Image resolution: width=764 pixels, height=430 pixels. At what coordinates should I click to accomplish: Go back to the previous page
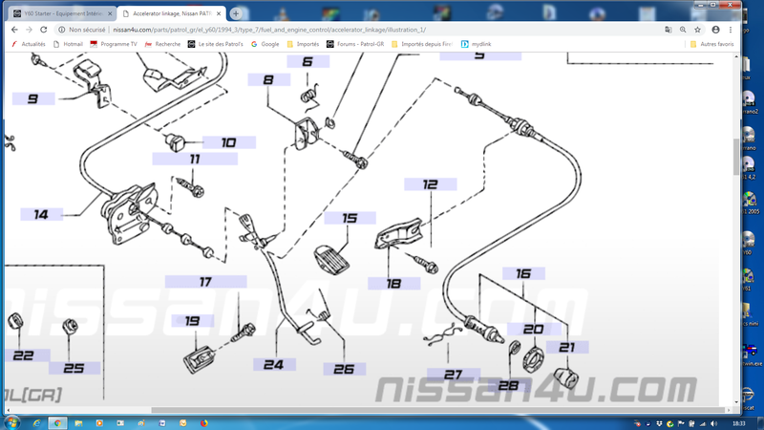point(14,30)
